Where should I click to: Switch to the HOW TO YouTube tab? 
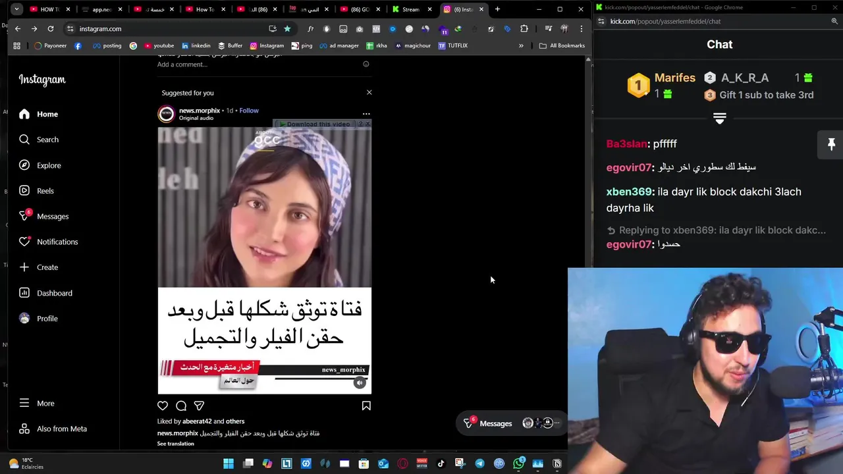tap(50, 9)
